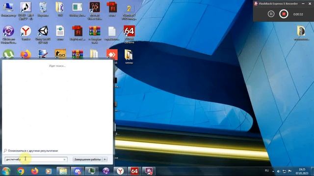Screen dimensions: 314x176
Task: Open File Explorer from the taskbar
Action: pos(63,171)
